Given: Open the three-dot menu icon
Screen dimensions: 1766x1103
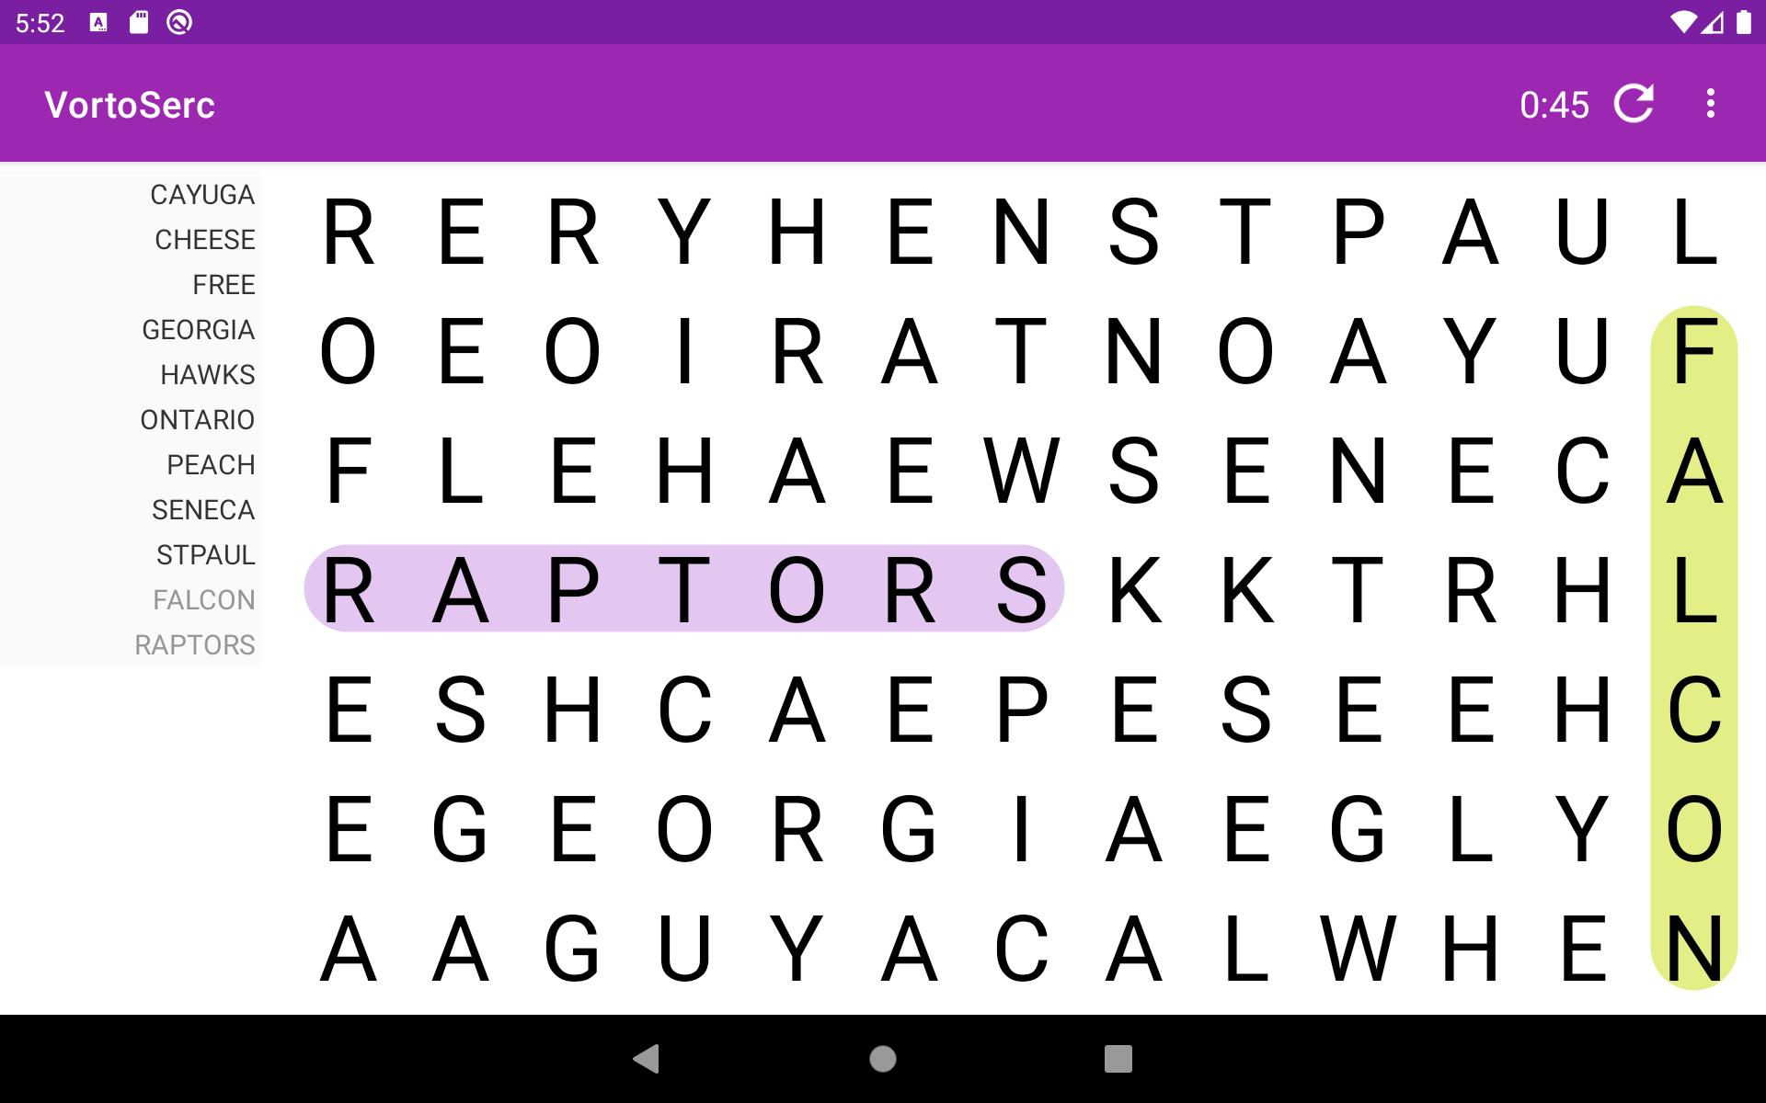Looking at the screenshot, I should point(1713,104).
